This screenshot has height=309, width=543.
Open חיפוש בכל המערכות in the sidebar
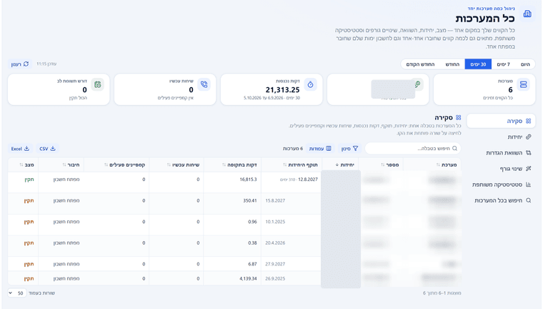pos(501,200)
